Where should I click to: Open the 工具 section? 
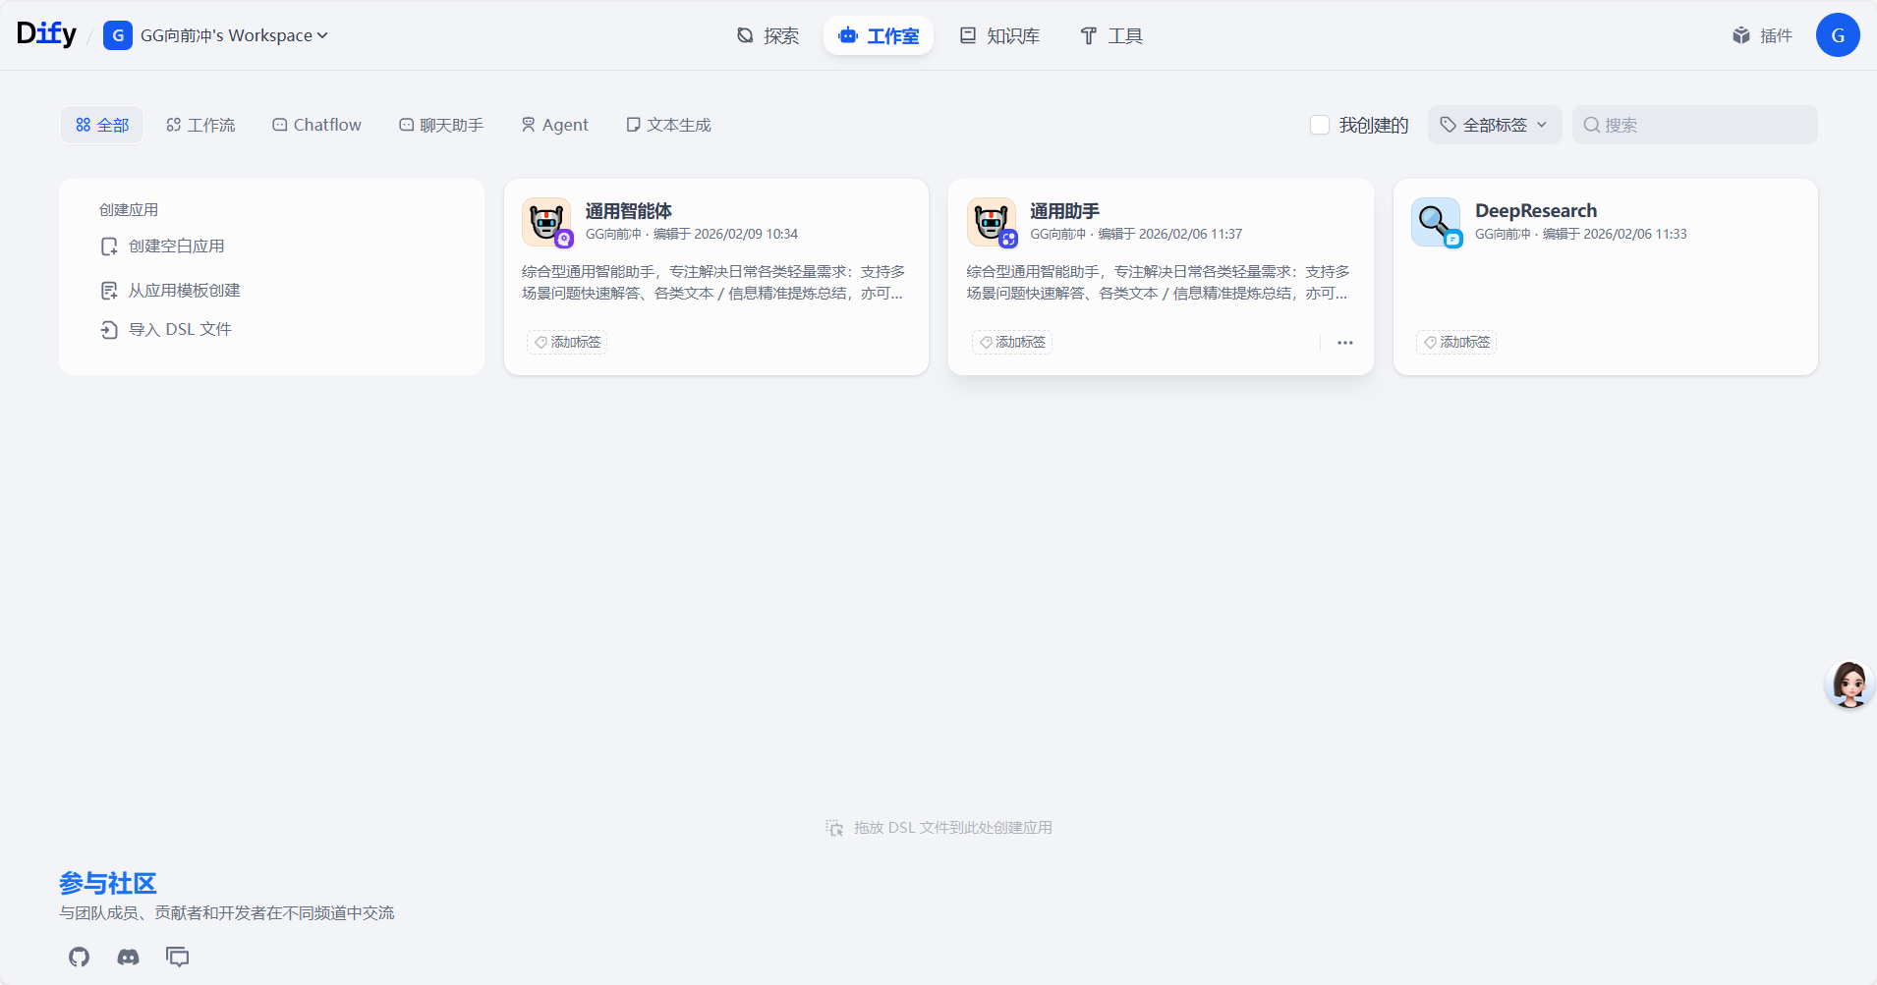point(1109,35)
